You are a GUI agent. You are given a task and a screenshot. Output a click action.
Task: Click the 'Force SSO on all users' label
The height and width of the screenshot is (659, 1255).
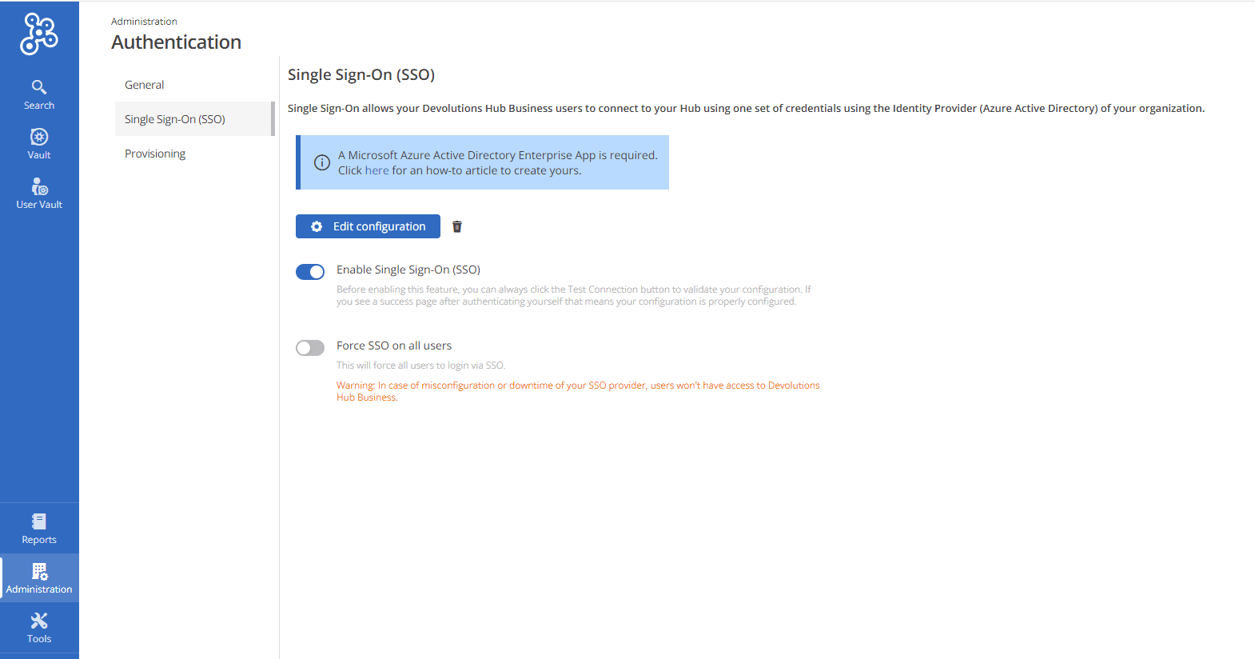393,345
